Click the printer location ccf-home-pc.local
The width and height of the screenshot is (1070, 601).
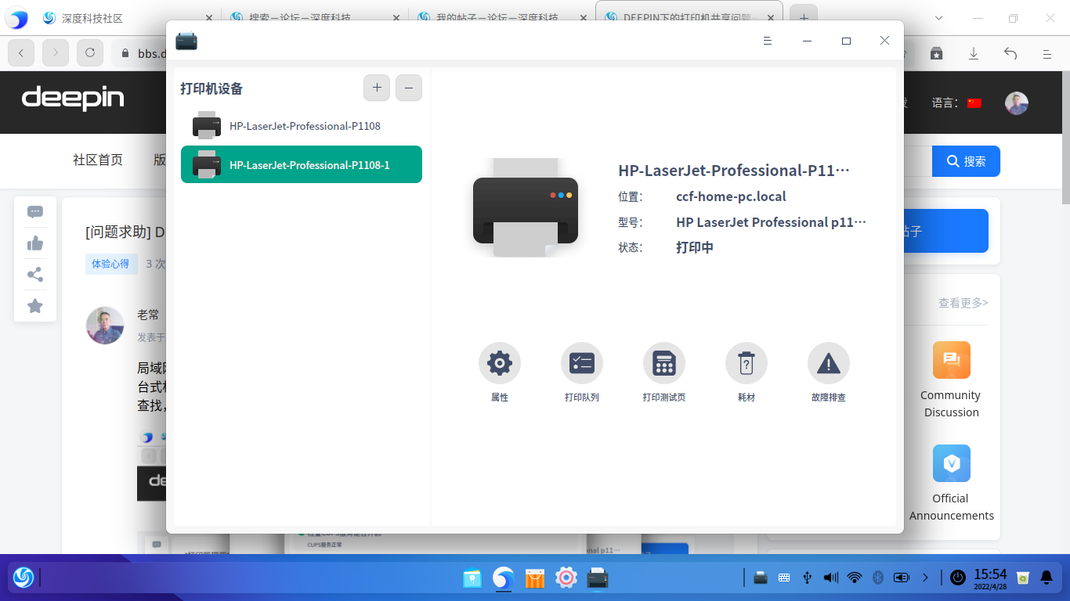pyautogui.click(x=731, y=196)
